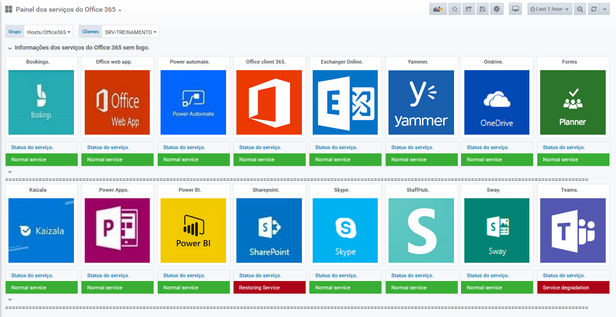Click the StaffHub. panel title
Screen dimensions: 616x317
(418, 190)
